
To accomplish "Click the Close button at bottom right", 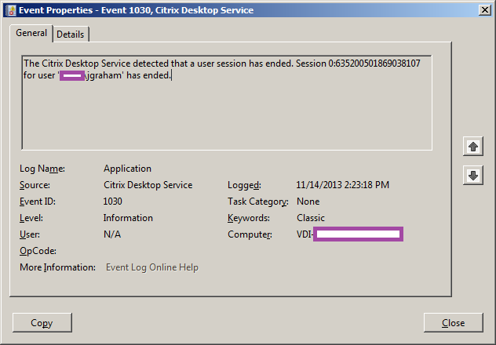I will 453,322.
